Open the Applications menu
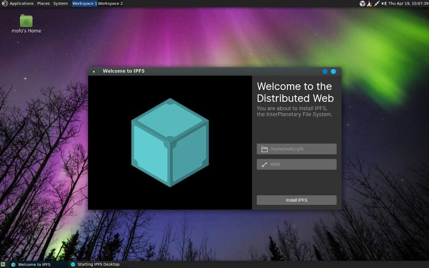Viewport: 429px width, 268px height. point(21,3)
